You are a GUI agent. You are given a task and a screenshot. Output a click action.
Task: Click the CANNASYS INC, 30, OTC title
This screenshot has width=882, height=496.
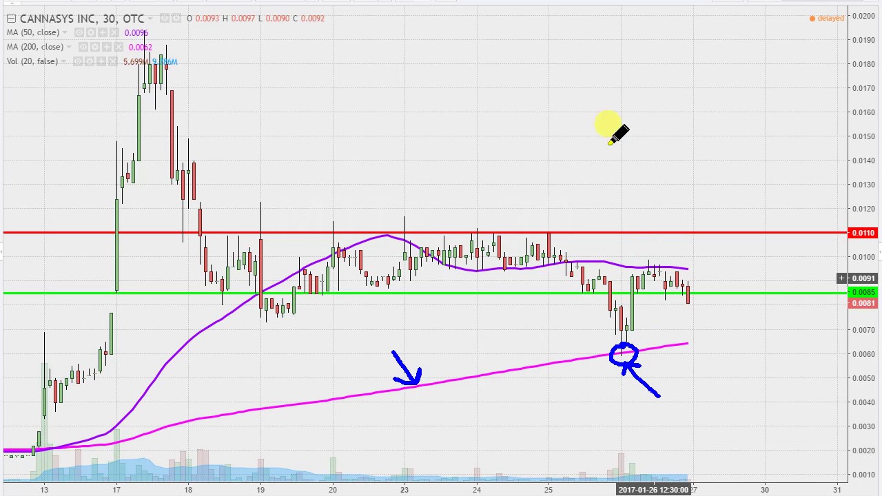[x=82, y=19]
